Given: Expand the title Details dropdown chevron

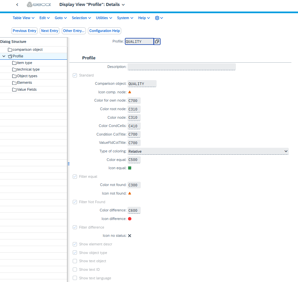Looking at the screenshot, I should [123, 5].
